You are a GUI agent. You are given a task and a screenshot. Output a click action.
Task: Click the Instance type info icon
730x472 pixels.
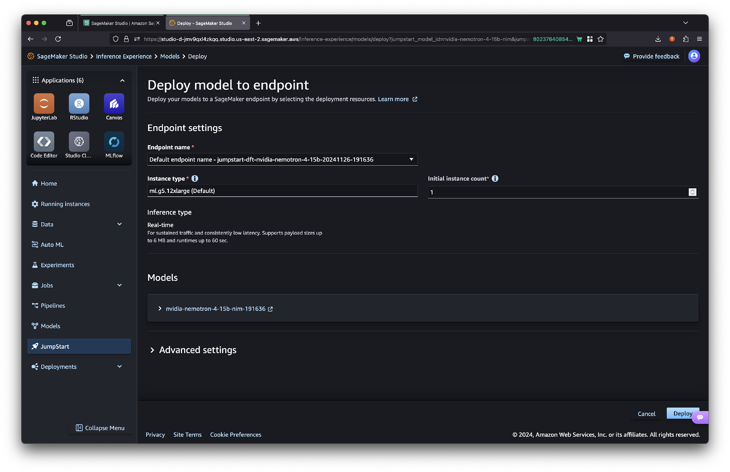(x=195, y=178)
